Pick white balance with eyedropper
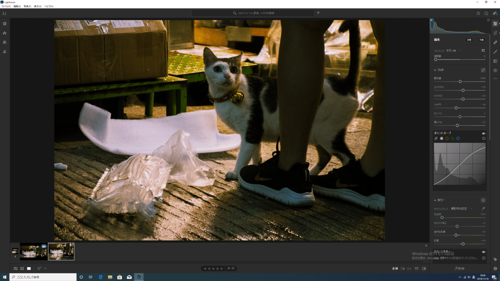Screen dimensions: 500x281 pyautogui.click(x=483, y=208)
